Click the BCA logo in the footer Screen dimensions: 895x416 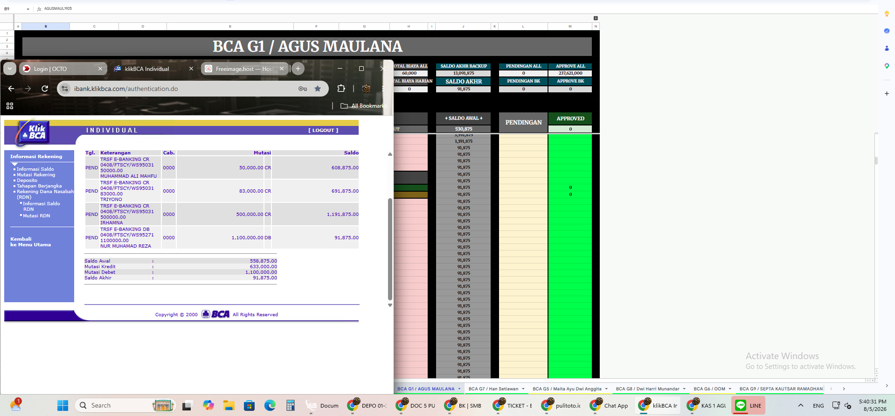[216, 314]
